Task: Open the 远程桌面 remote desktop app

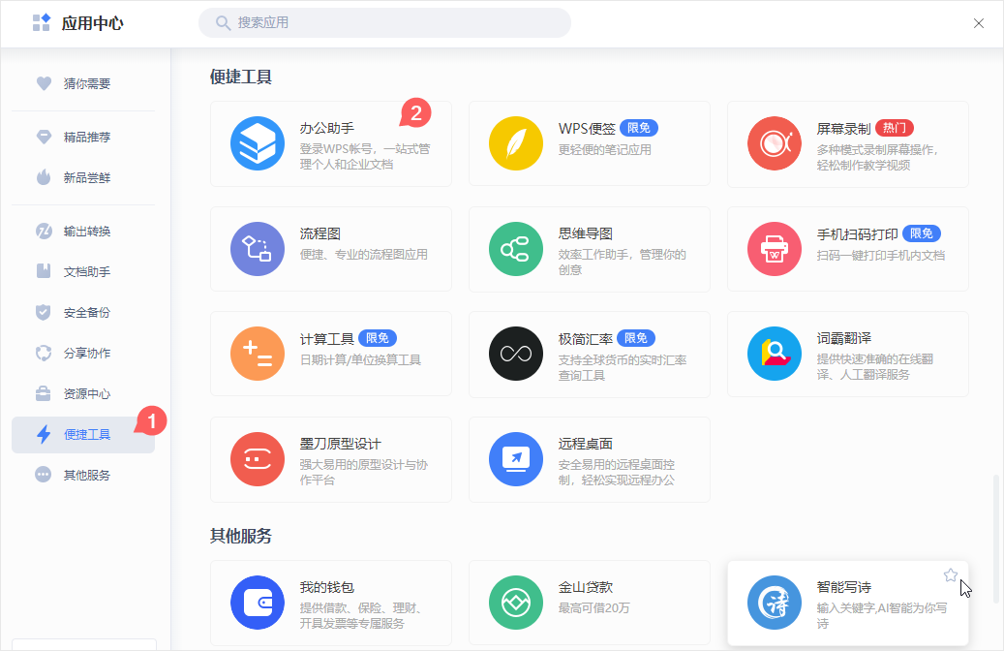Action: tap(515, 459)
